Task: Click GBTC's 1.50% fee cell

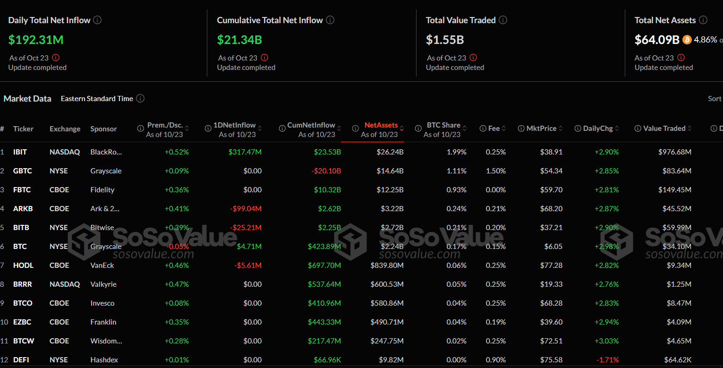Action: point(496,171)
